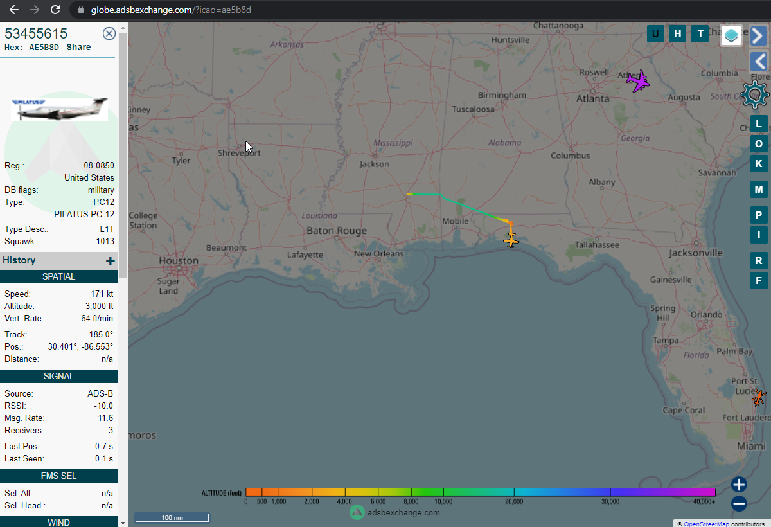Click the altitude color legend bar
The height and width of the screenshot is (527, 771).
(x=481, y=492)
